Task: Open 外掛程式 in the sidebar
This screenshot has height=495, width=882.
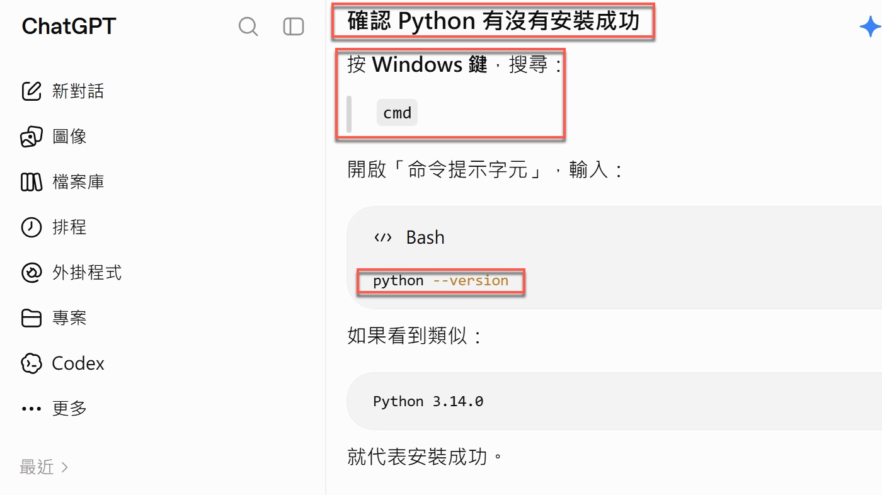Action: pyautogui.click(x=86, y=273)
